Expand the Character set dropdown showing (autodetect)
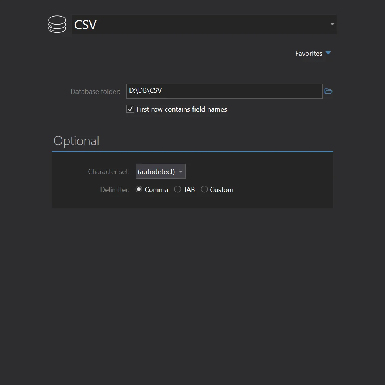This screenshot has width=385, height=385. [x=160, y=171]
